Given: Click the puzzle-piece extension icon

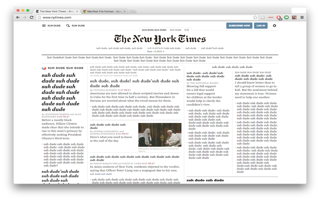Looking at the screenshot, I should 263,17.
